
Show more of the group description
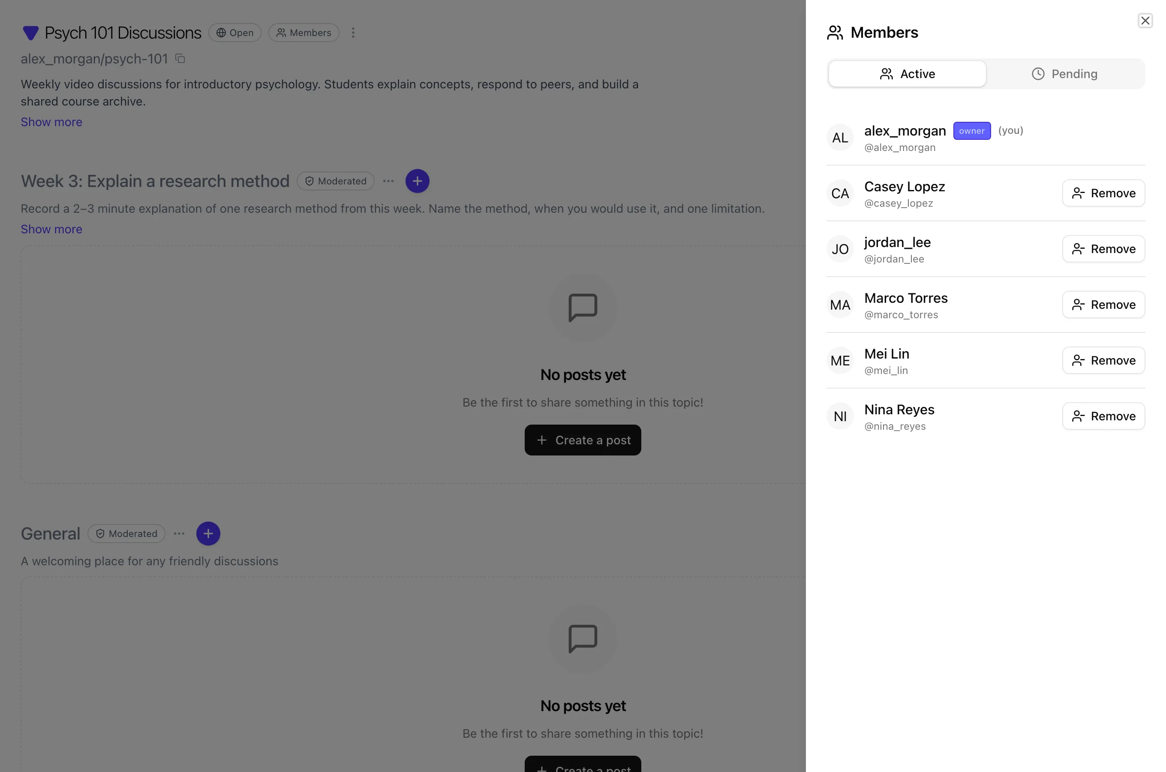pyautogui.click(x=52, y=122)
